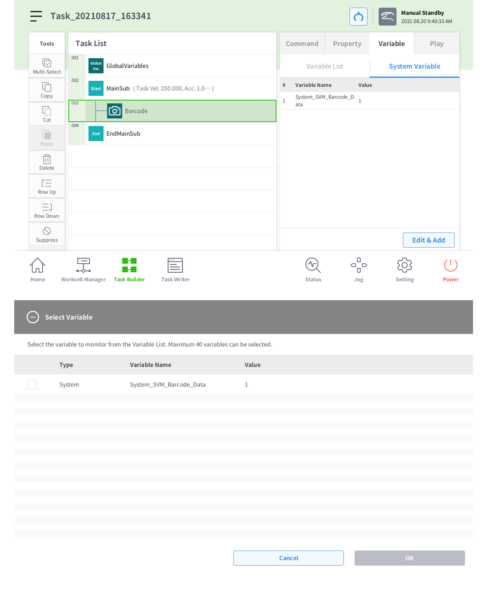The image size is (489, 602).
Task: Move command up with Row Up
Action: click(47, 186)
